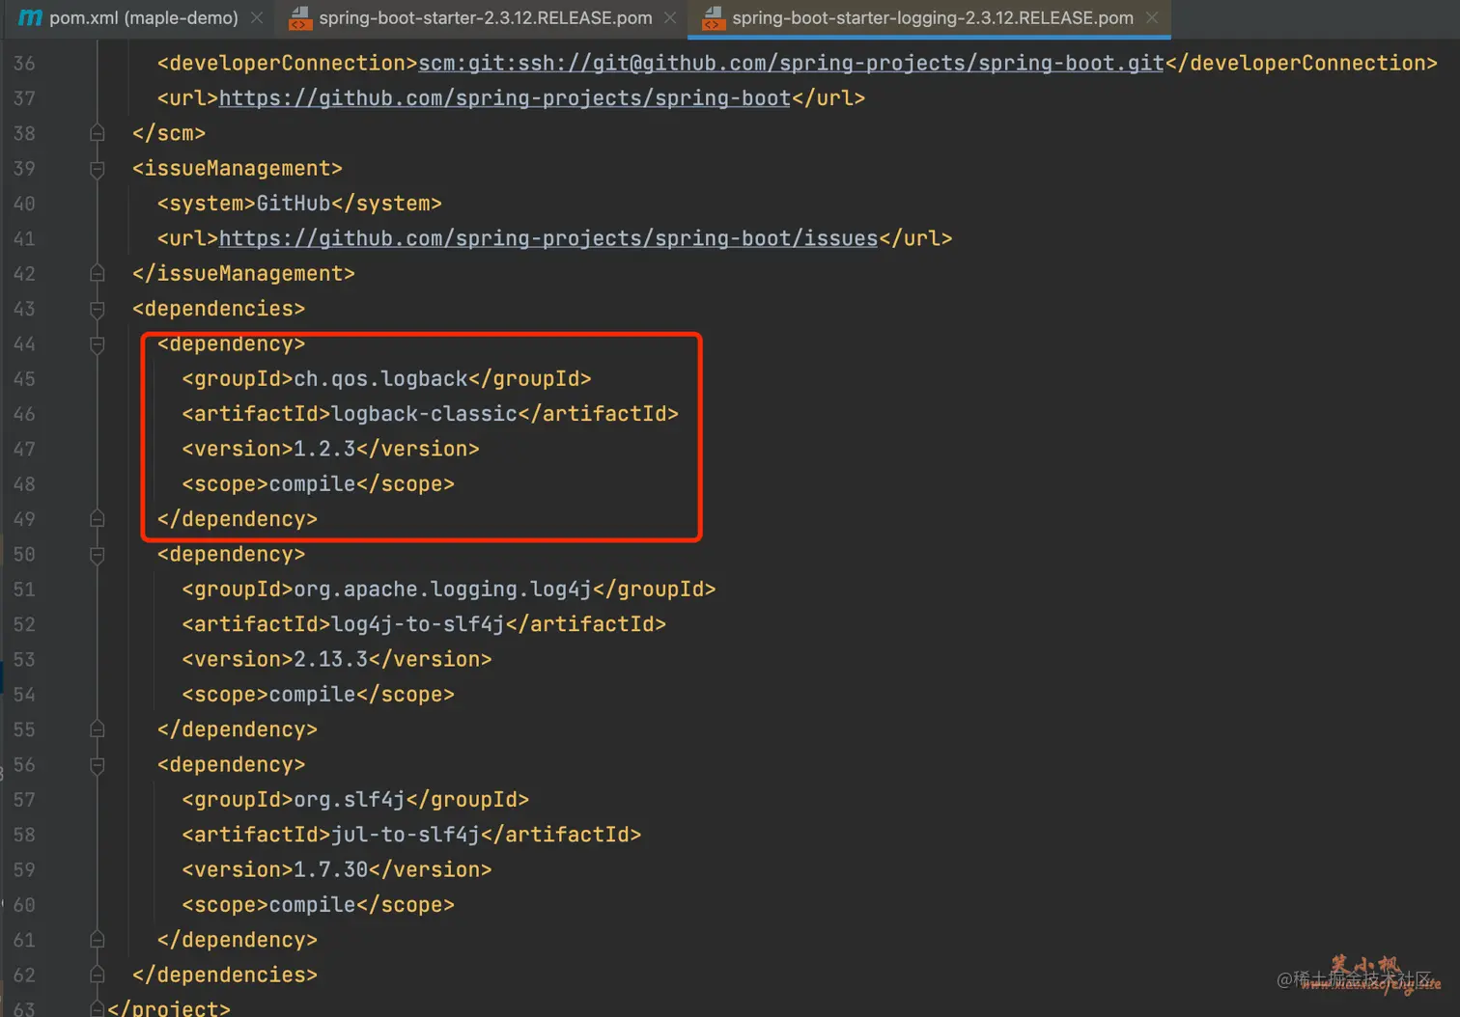Screen dimensions: 1460x1017
Task: Click the closing dependencies tag on line 62
Action: click(225, 976)
